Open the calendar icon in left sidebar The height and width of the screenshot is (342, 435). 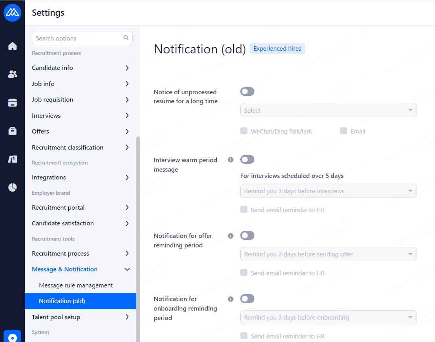(13, 103)
